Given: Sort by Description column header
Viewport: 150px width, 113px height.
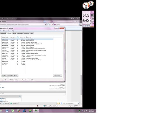Looking at the screenshot, I should coord(40,37).
